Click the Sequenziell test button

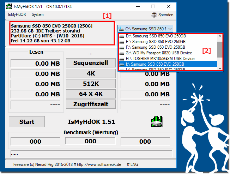pyautogui.click(x=91, y=63)
